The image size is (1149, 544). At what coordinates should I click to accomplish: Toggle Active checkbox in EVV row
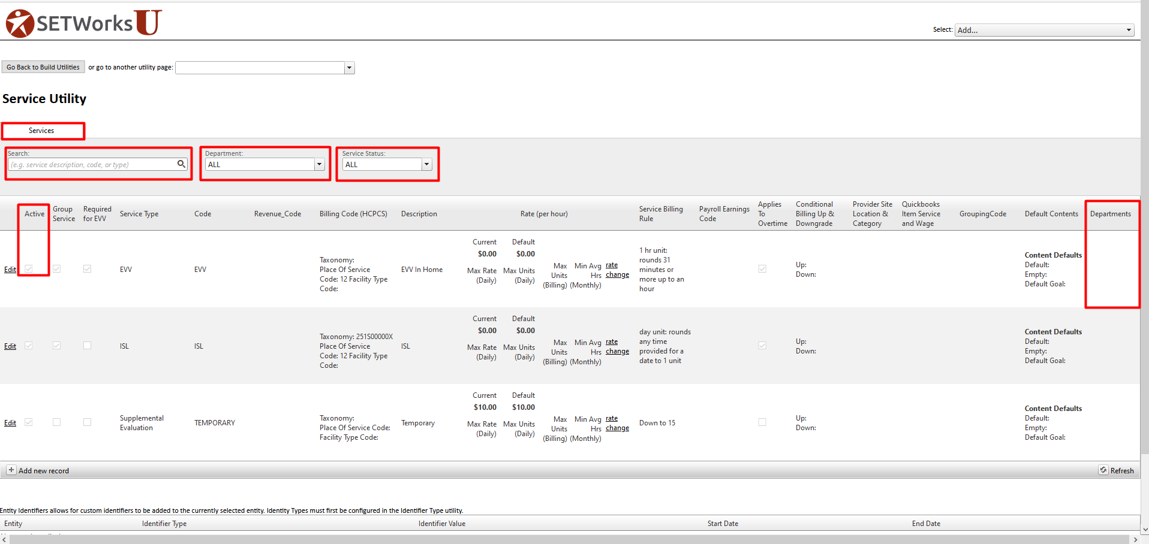coord(29,269)
